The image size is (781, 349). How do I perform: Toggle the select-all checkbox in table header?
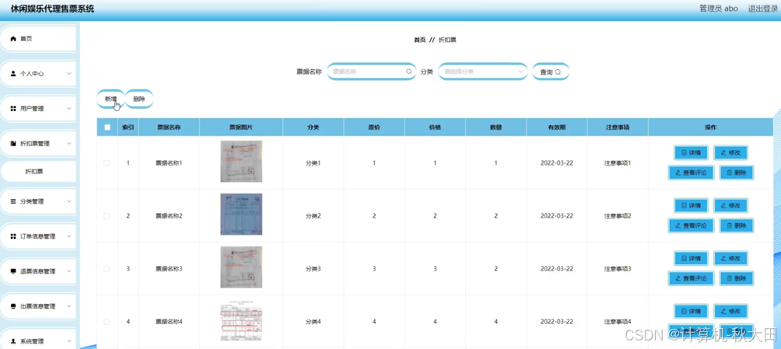point(107,127)
